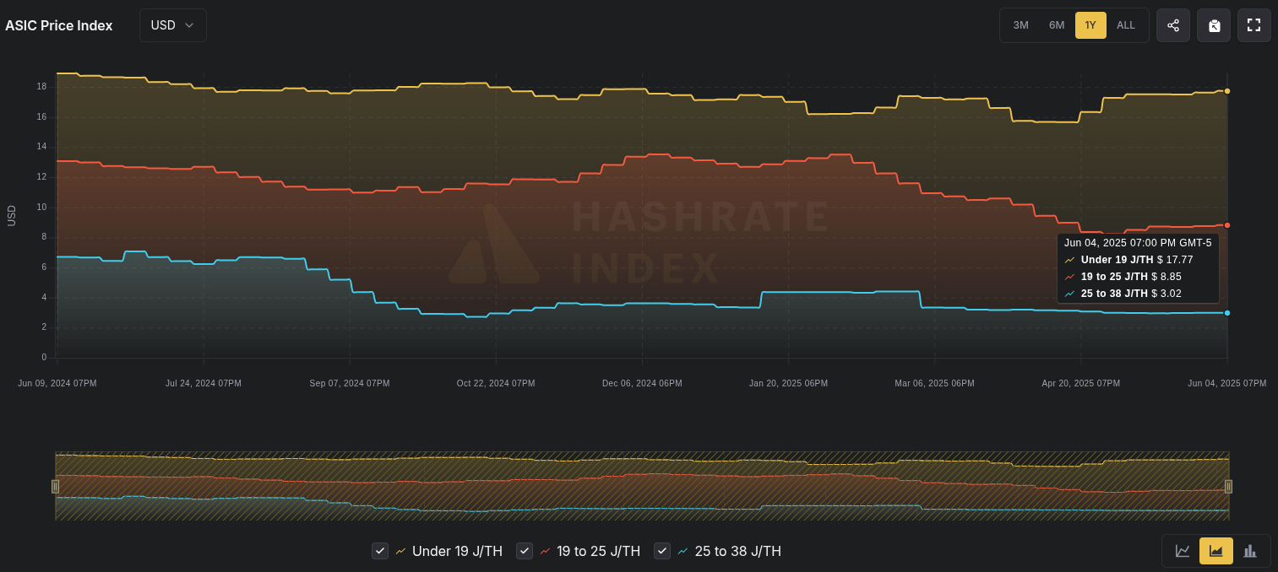Click the yellow line icon in Under 19 legend
This screenshot has height=572, width=1278.
[400, 551]
